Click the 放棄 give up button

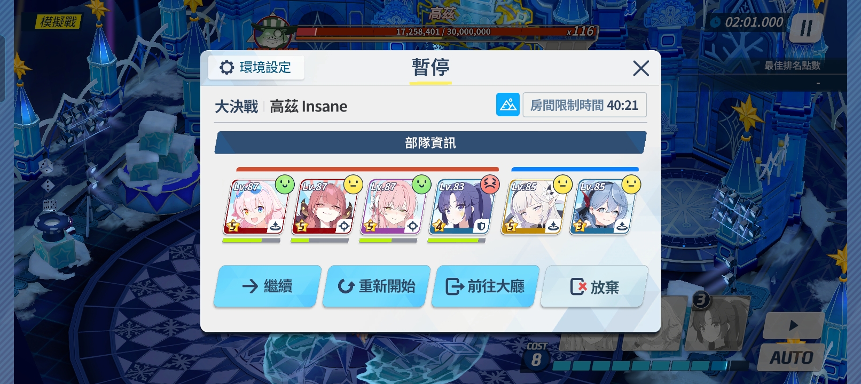click(594, 286)
